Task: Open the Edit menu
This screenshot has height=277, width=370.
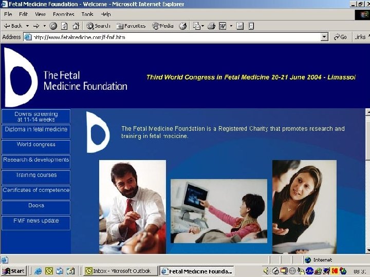Action: [23, 14]
